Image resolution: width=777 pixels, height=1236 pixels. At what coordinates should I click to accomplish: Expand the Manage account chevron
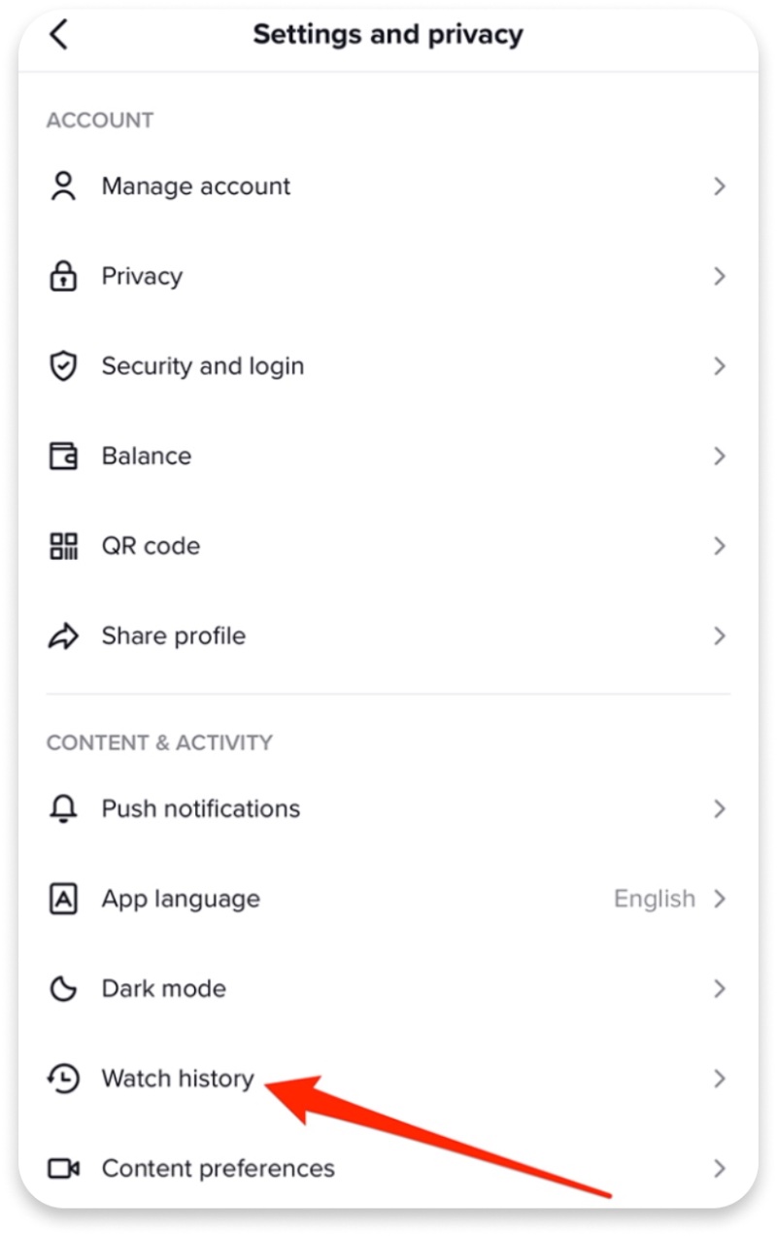point(720,186)
